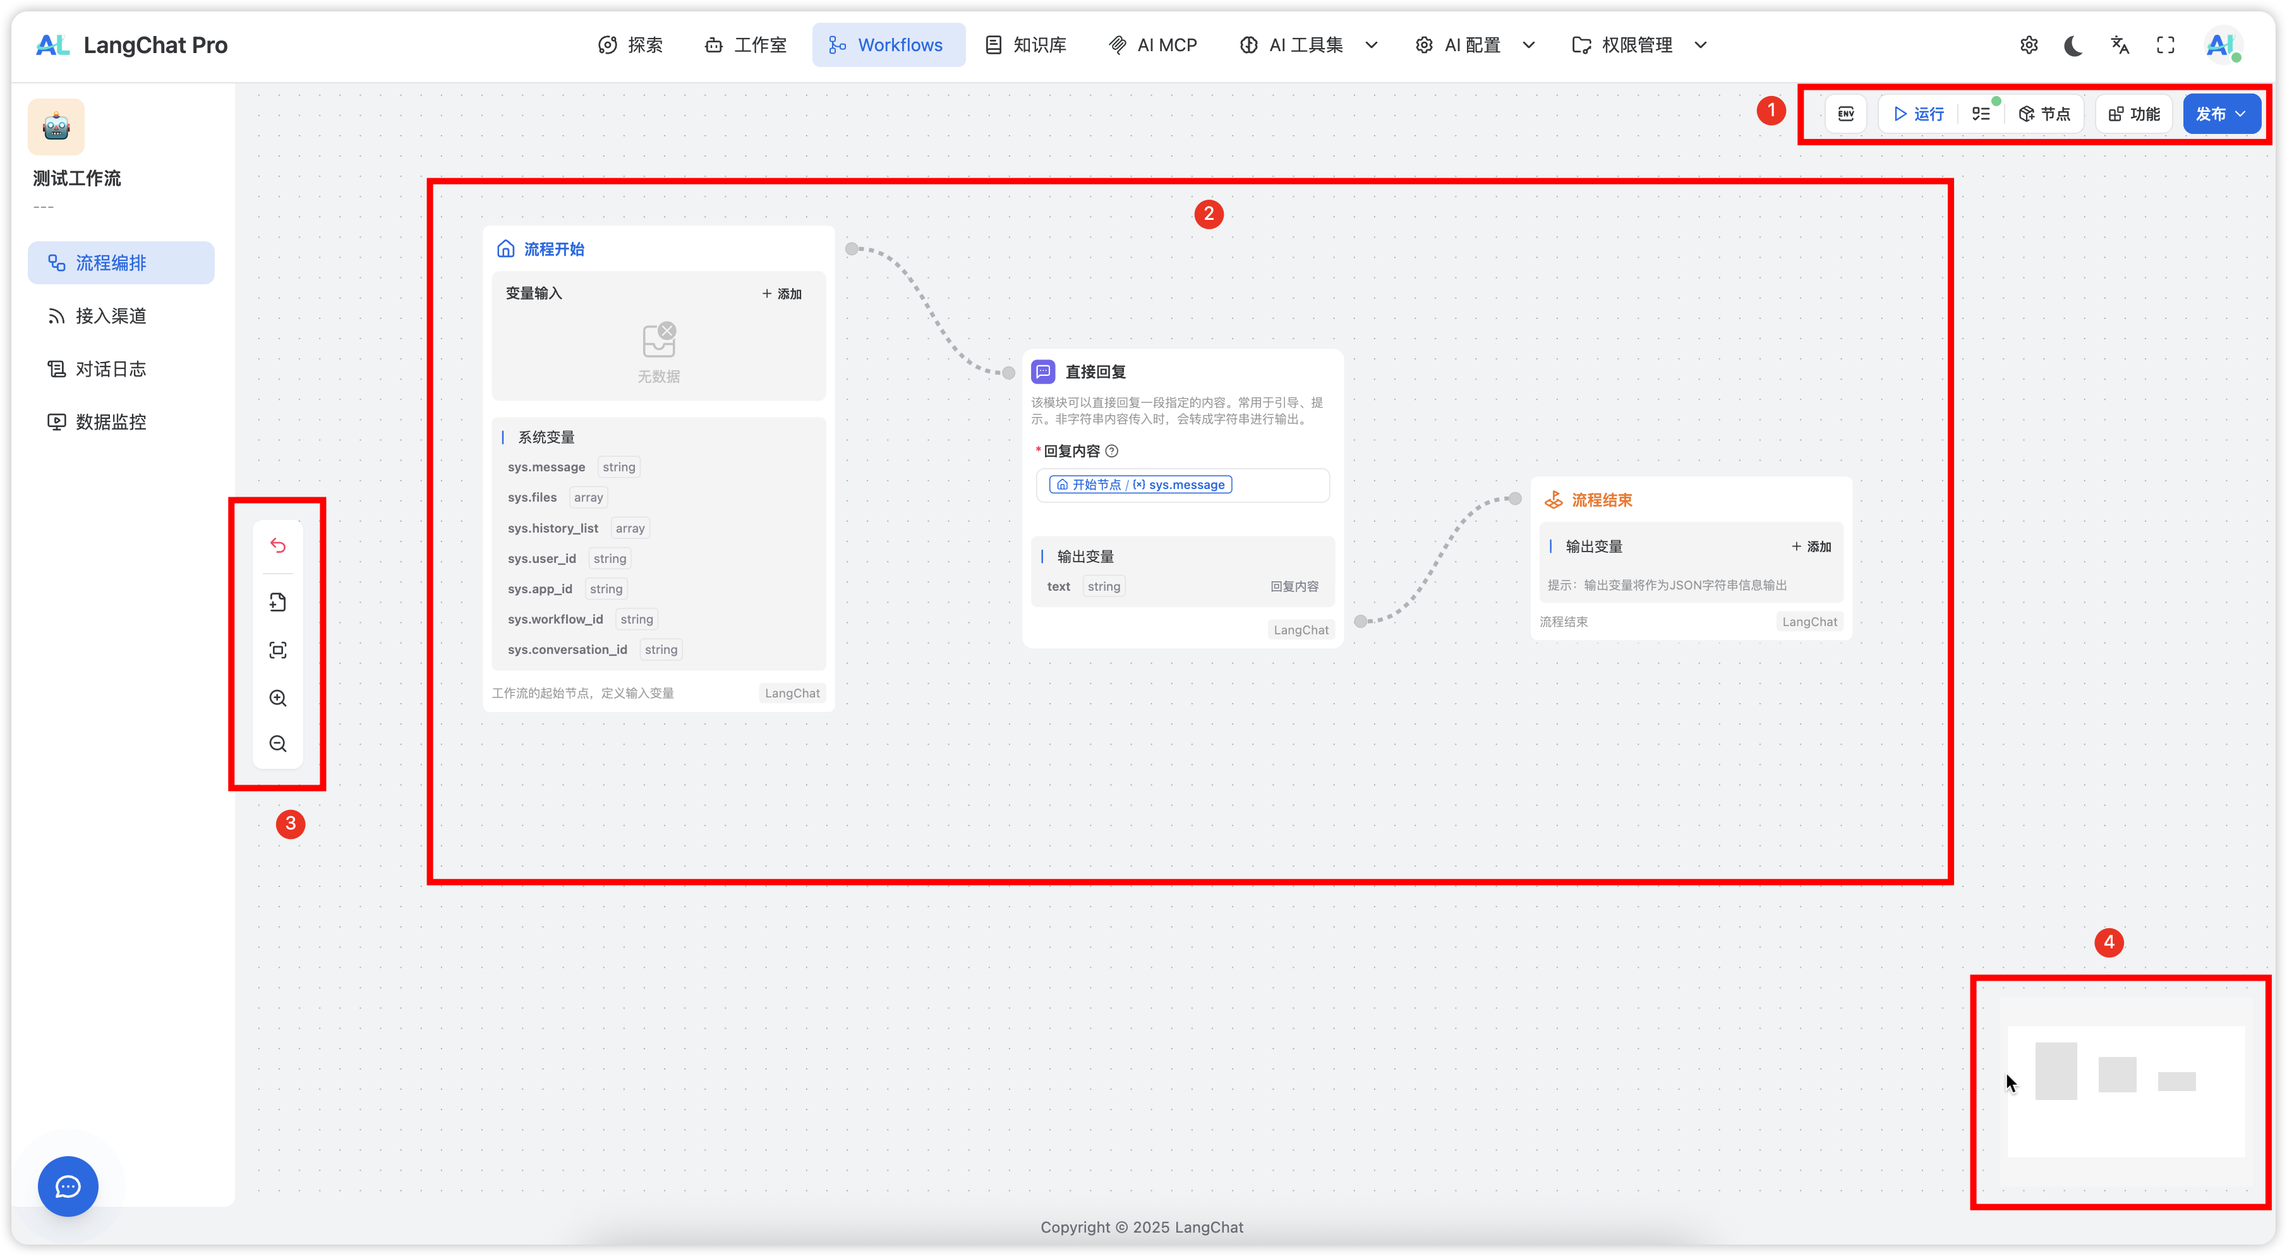
Task: Click 添加 in 变量输入 section
Action: click(x=781, y=294)
